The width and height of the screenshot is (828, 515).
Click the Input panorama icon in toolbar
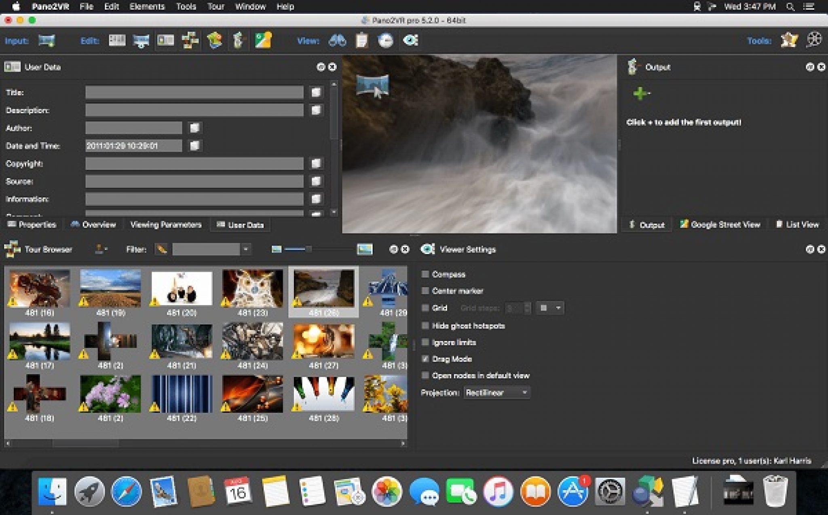pos(46,40)
